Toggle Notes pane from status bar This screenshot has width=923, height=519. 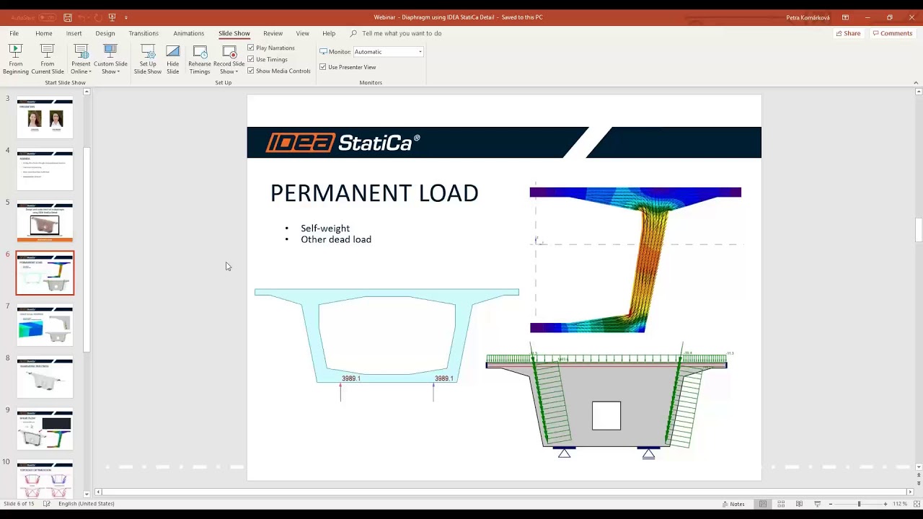tap(733, 504)
